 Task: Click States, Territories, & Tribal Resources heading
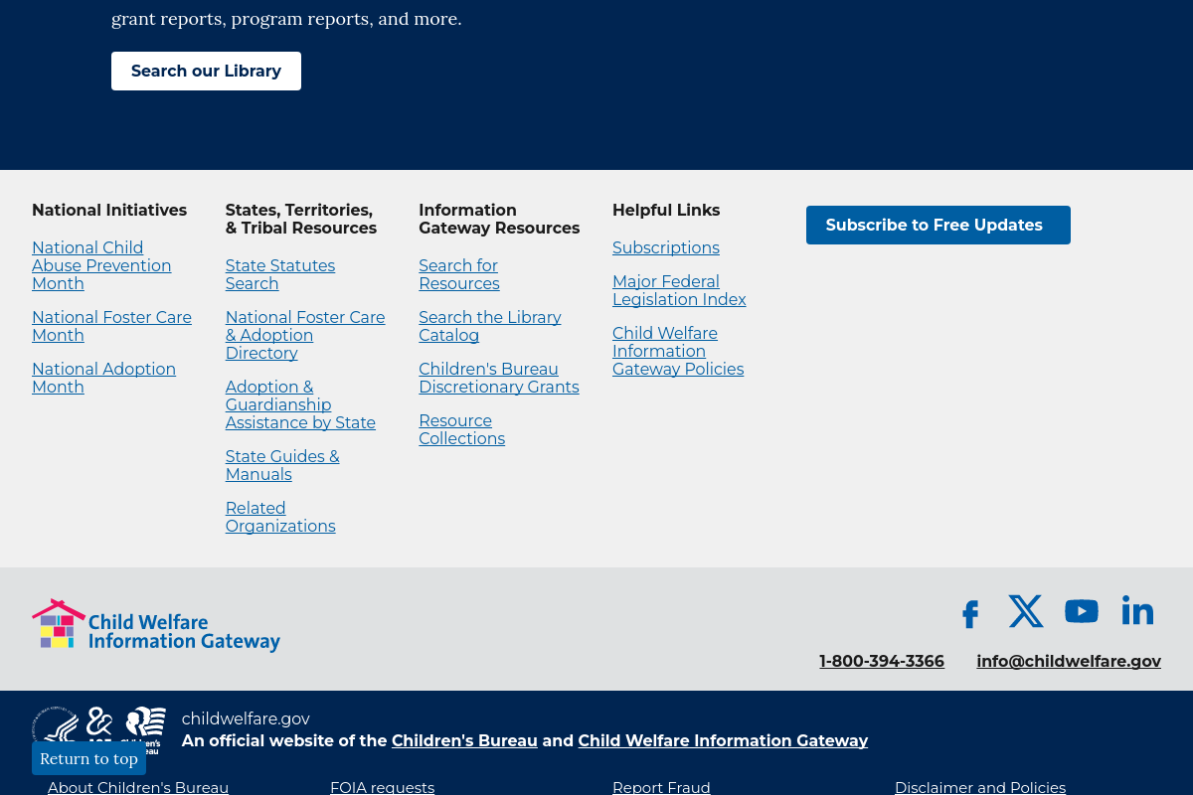click(301, 219)
